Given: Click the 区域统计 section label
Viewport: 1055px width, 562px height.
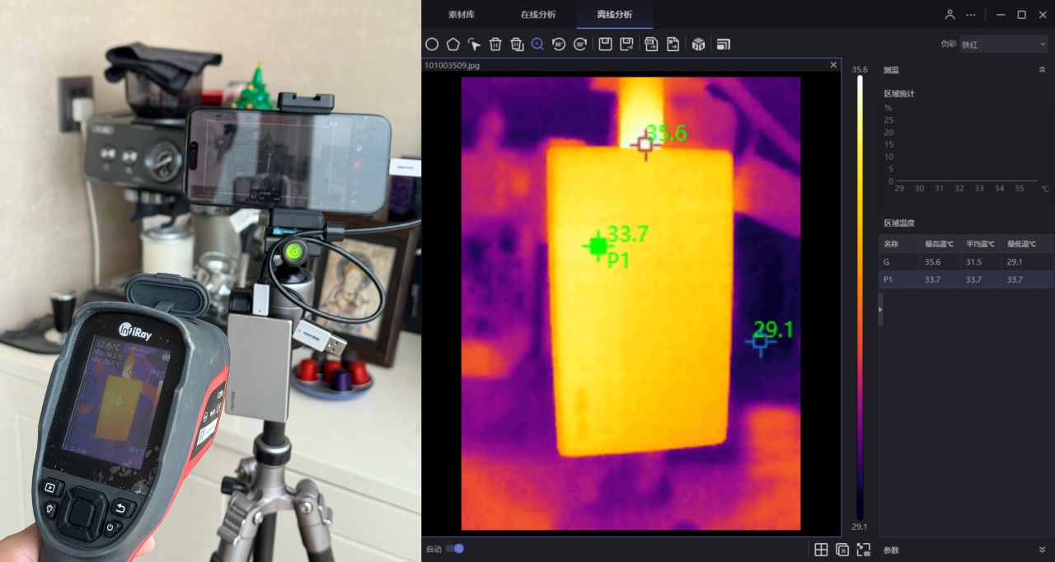Looking at the screenshot, I should click(x=899, y=93).
